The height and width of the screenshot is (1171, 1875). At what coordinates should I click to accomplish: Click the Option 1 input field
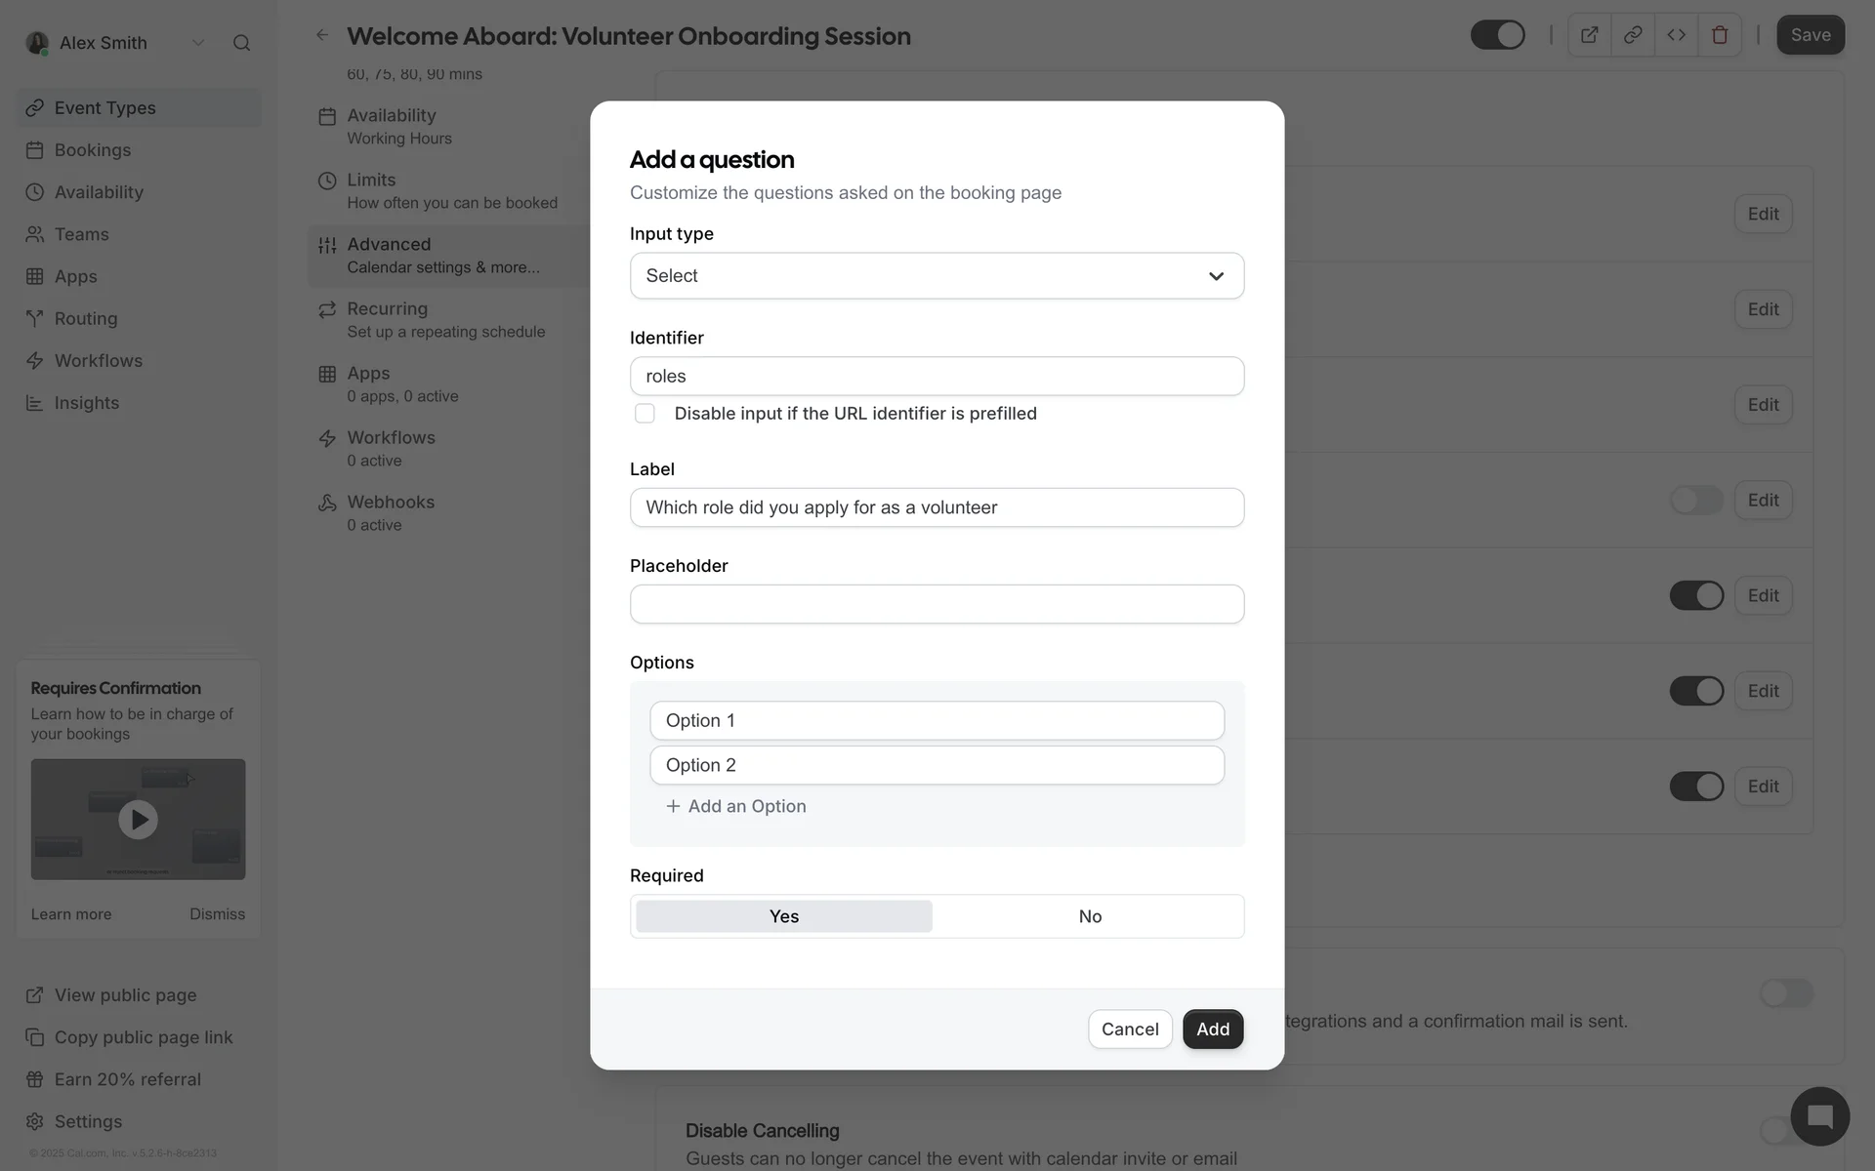click(x=936, y=720)
